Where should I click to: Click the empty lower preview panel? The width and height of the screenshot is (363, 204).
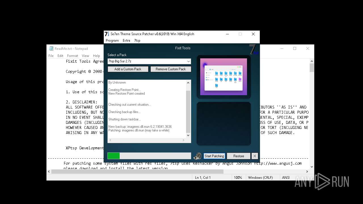pyautogui.click(x=223, y=123)
